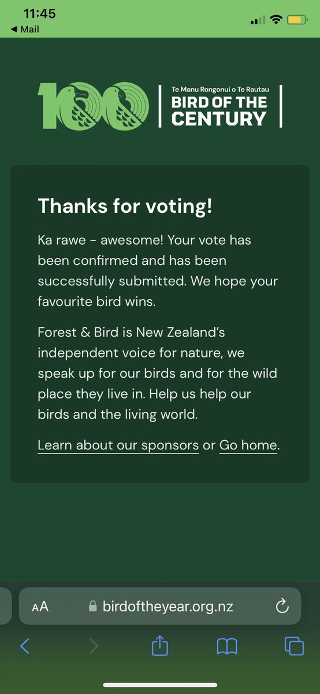The width and height of the screenshot is (320, 694).
Task: Switch to adjacent tab left of address bar
Action: [x=5, y=606]
